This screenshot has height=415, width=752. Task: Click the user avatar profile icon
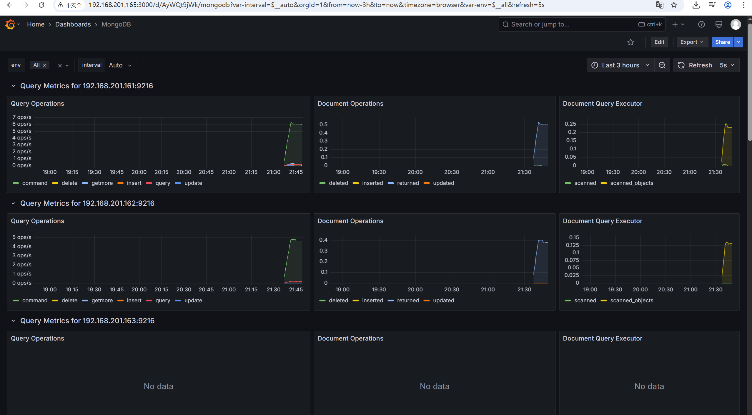click(x=736, y=24)
